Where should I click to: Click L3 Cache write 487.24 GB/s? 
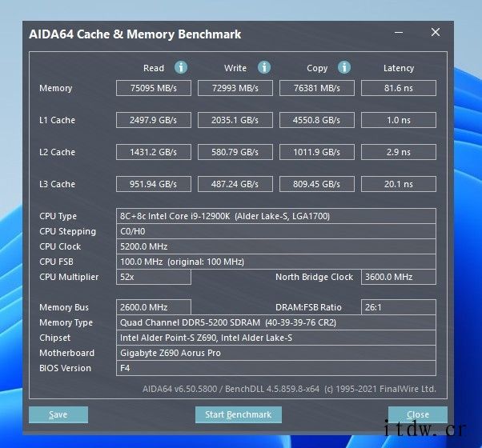pos(235,184)
